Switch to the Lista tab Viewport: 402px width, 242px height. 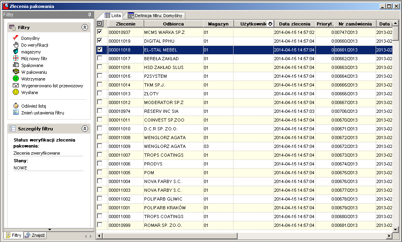pyautogui.click(x=112, y=16)
